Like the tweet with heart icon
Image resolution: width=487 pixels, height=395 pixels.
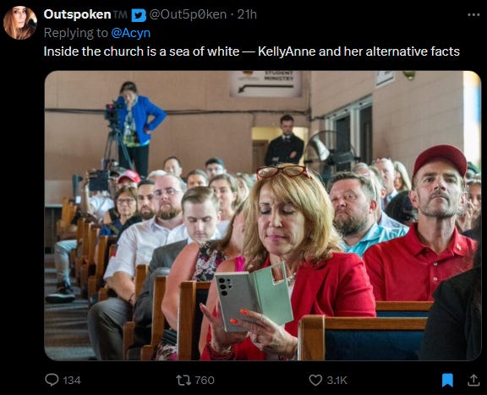(x=315, y=380)
